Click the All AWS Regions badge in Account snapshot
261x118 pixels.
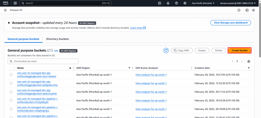click(87, 23)
